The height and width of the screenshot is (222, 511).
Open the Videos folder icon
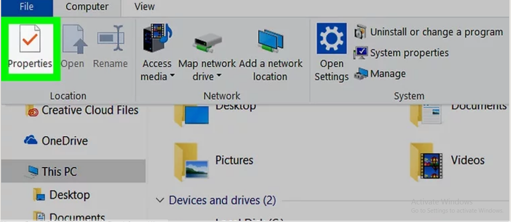pos(426,161)
